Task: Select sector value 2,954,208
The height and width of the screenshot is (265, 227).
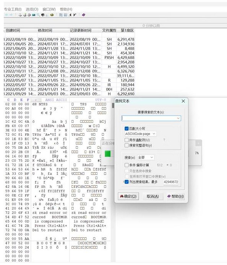Action: coord(126,62)
